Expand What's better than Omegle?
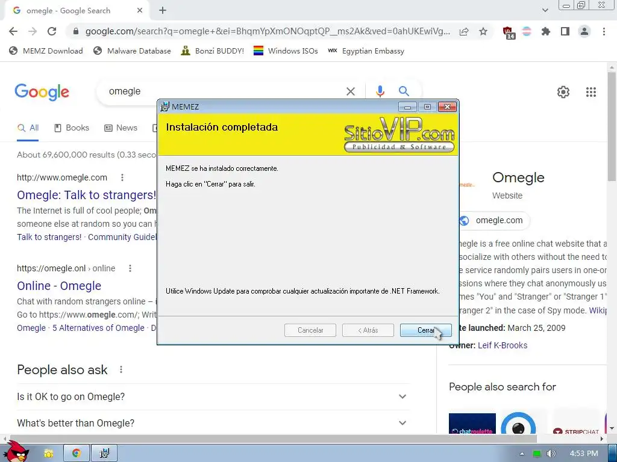617x462 pixels. (213, 423)
